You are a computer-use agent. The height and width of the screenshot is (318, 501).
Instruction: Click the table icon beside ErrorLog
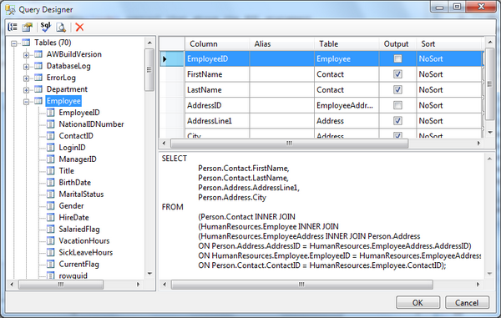pos(38,78)
